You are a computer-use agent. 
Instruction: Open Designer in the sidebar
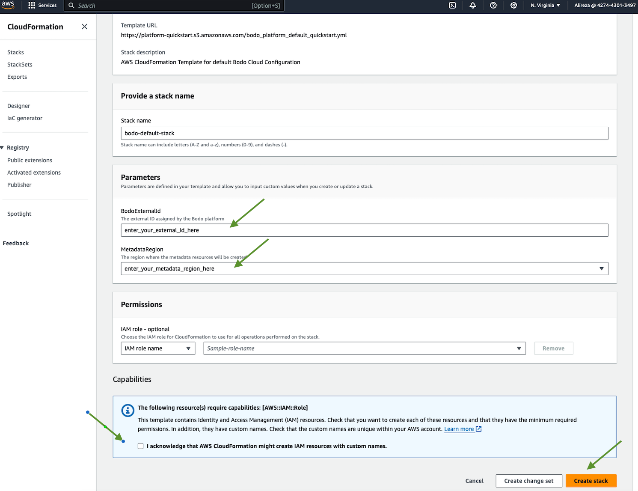point(18,106)
